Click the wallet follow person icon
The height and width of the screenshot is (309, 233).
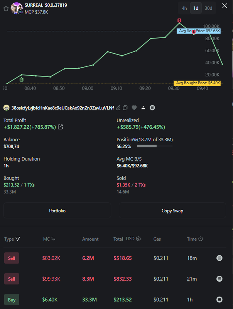pyautogui.click(x=143, y=108)
